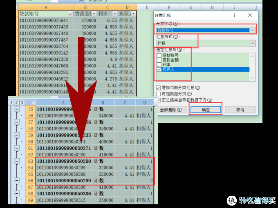This screenshot has width=278, height=208.
Task: Open the 汇总方式 dropdown showing 计数
Action: pos(253,43)
